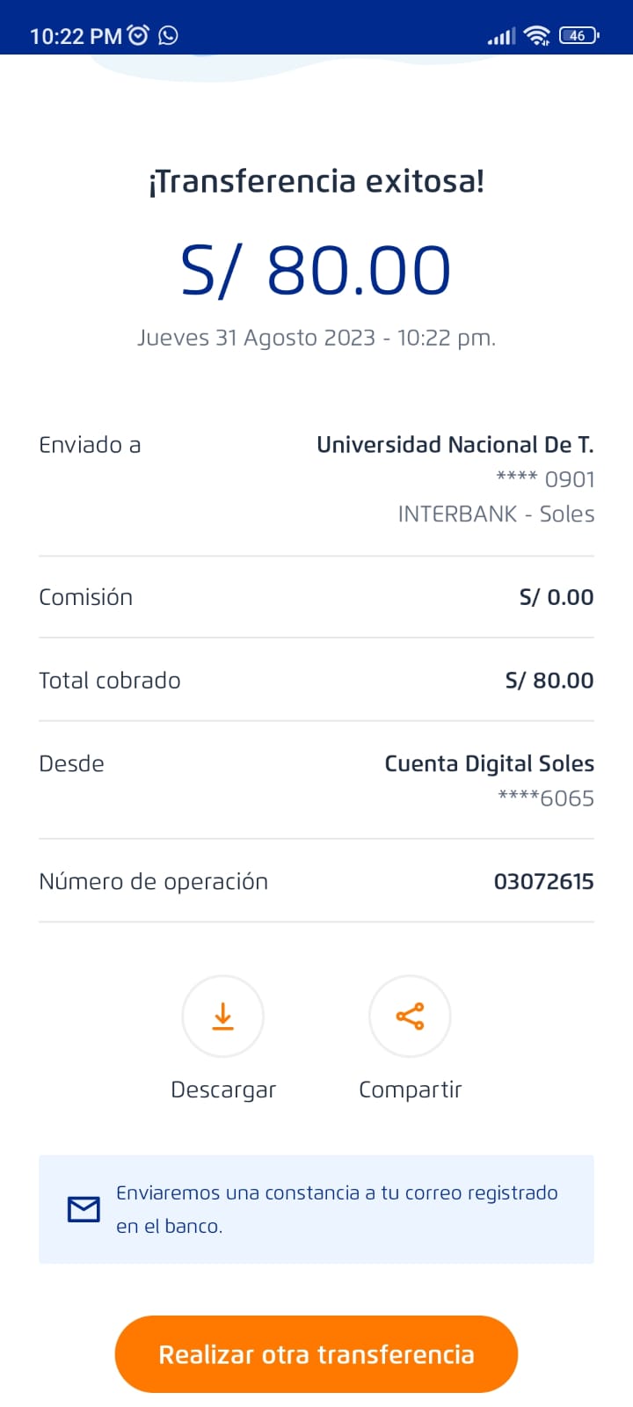This screenshot has width=633, height=1407.
Task: Tap the Cuenta Digital Soles source account
Action: [489, 763]
